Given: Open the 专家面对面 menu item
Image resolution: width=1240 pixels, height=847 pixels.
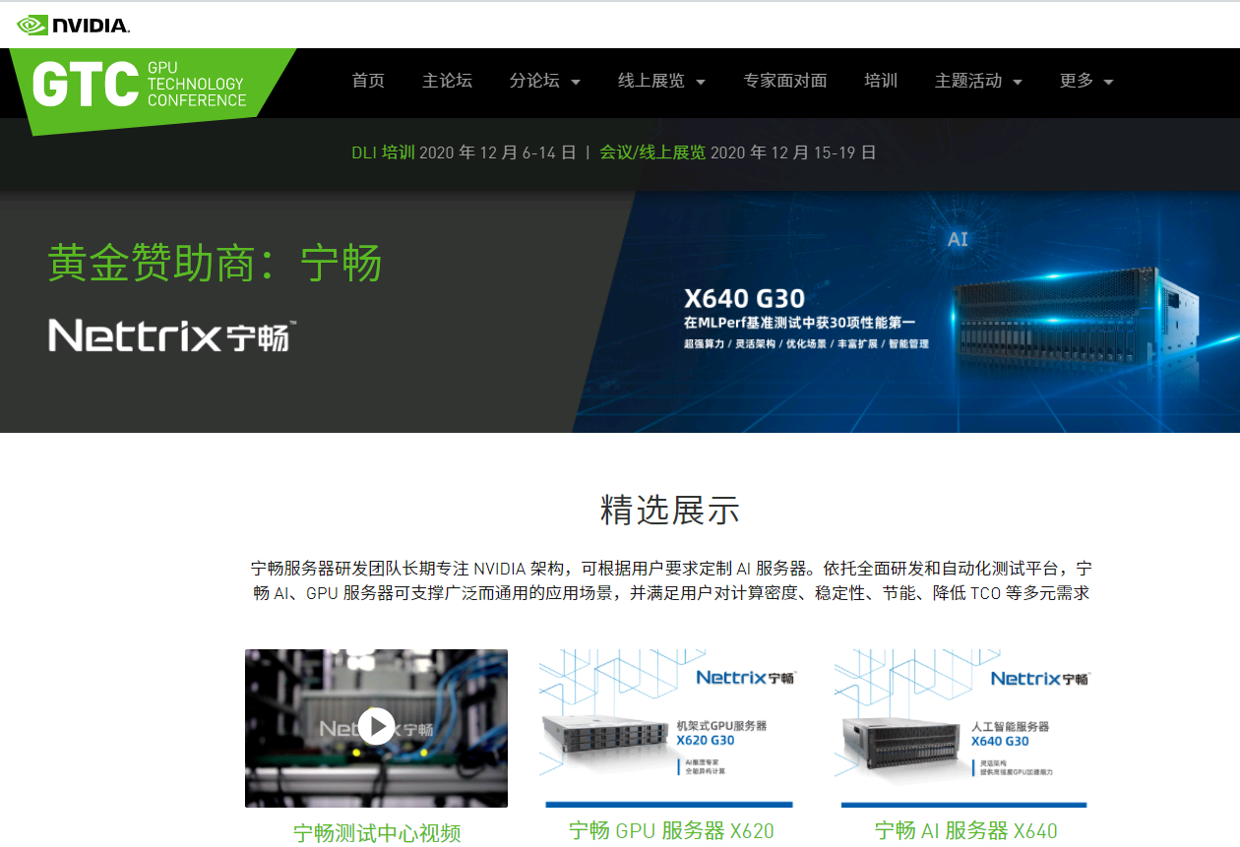Looking at the screenshot, I should [x=785, y=81].
